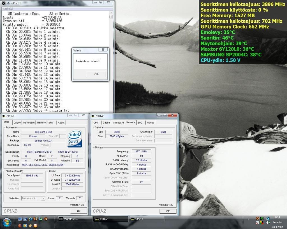The width and height of the screenshot is (287, 229).
Task: Click MuroPI scrollbar up arrow
Action: (x=111, y=13)
